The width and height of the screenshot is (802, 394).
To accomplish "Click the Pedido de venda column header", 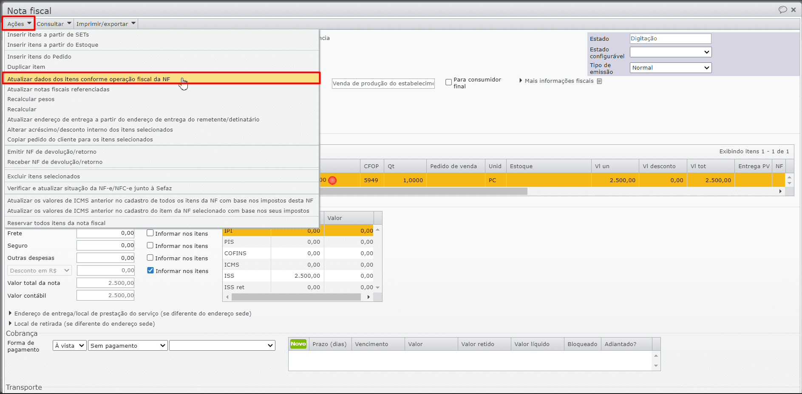I will click(x=456, y=166).
